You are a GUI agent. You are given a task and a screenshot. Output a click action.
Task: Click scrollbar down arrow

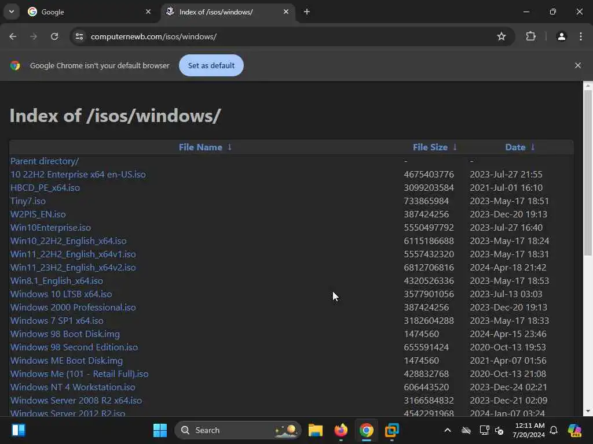coord(588,411)
